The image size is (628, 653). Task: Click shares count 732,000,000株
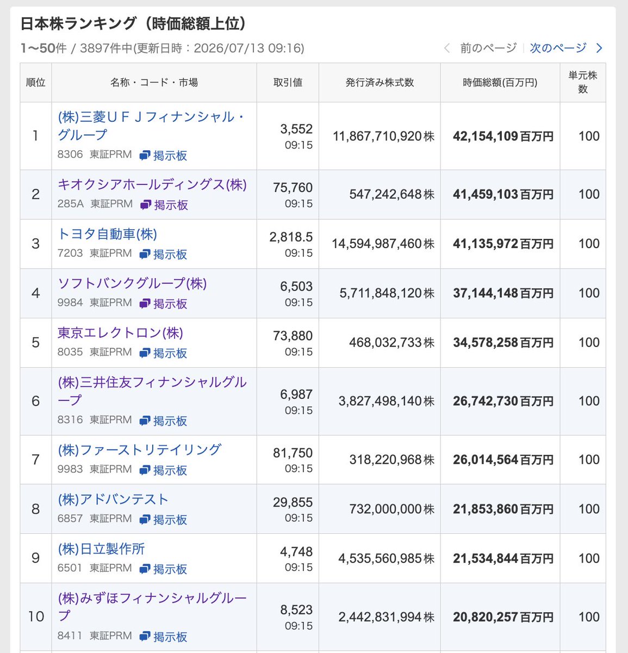[391, 509]
